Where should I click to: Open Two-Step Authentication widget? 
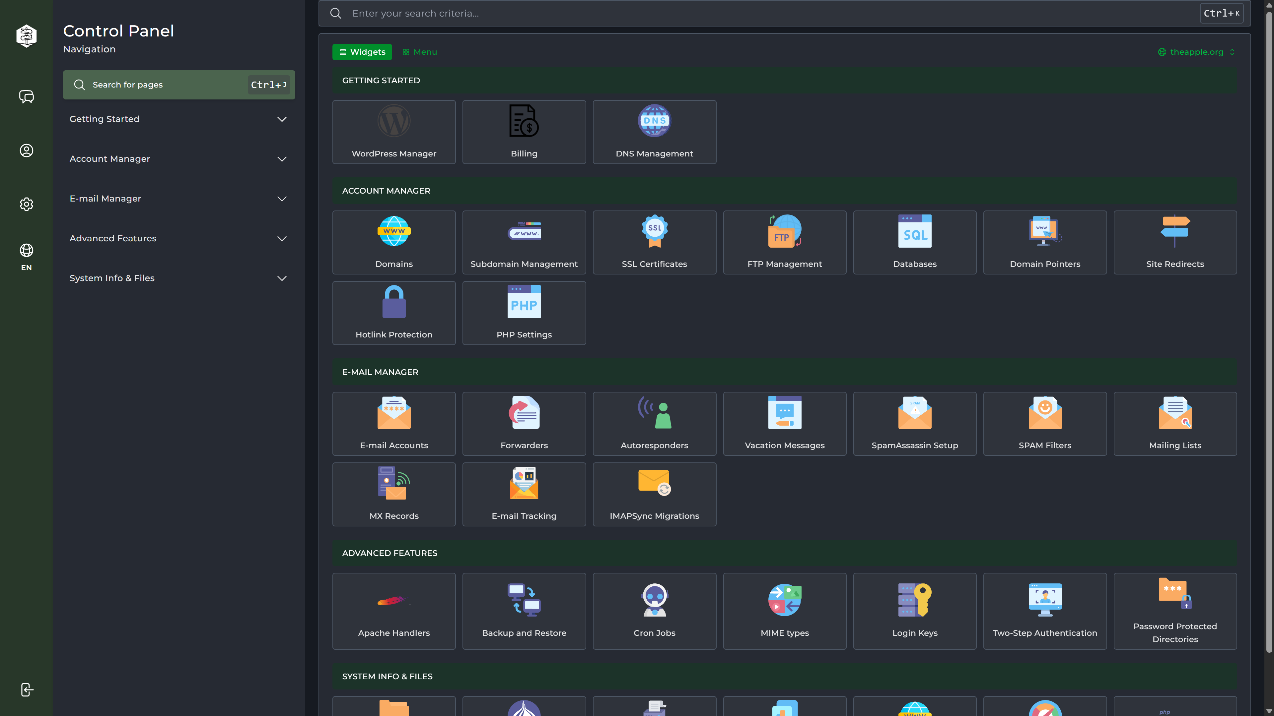coord(1044,611)
